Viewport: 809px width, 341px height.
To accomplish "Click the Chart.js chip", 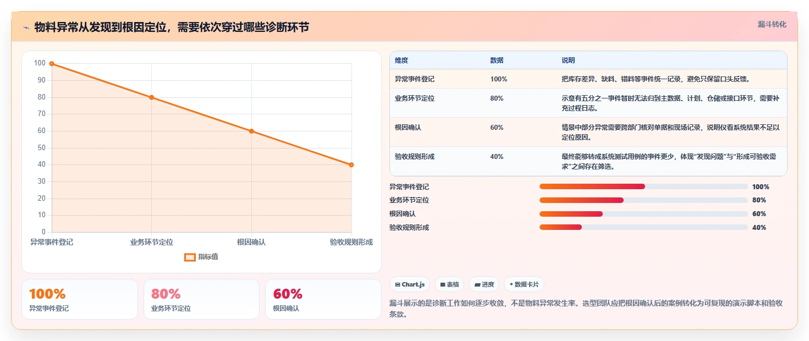I will pos(410,284).
